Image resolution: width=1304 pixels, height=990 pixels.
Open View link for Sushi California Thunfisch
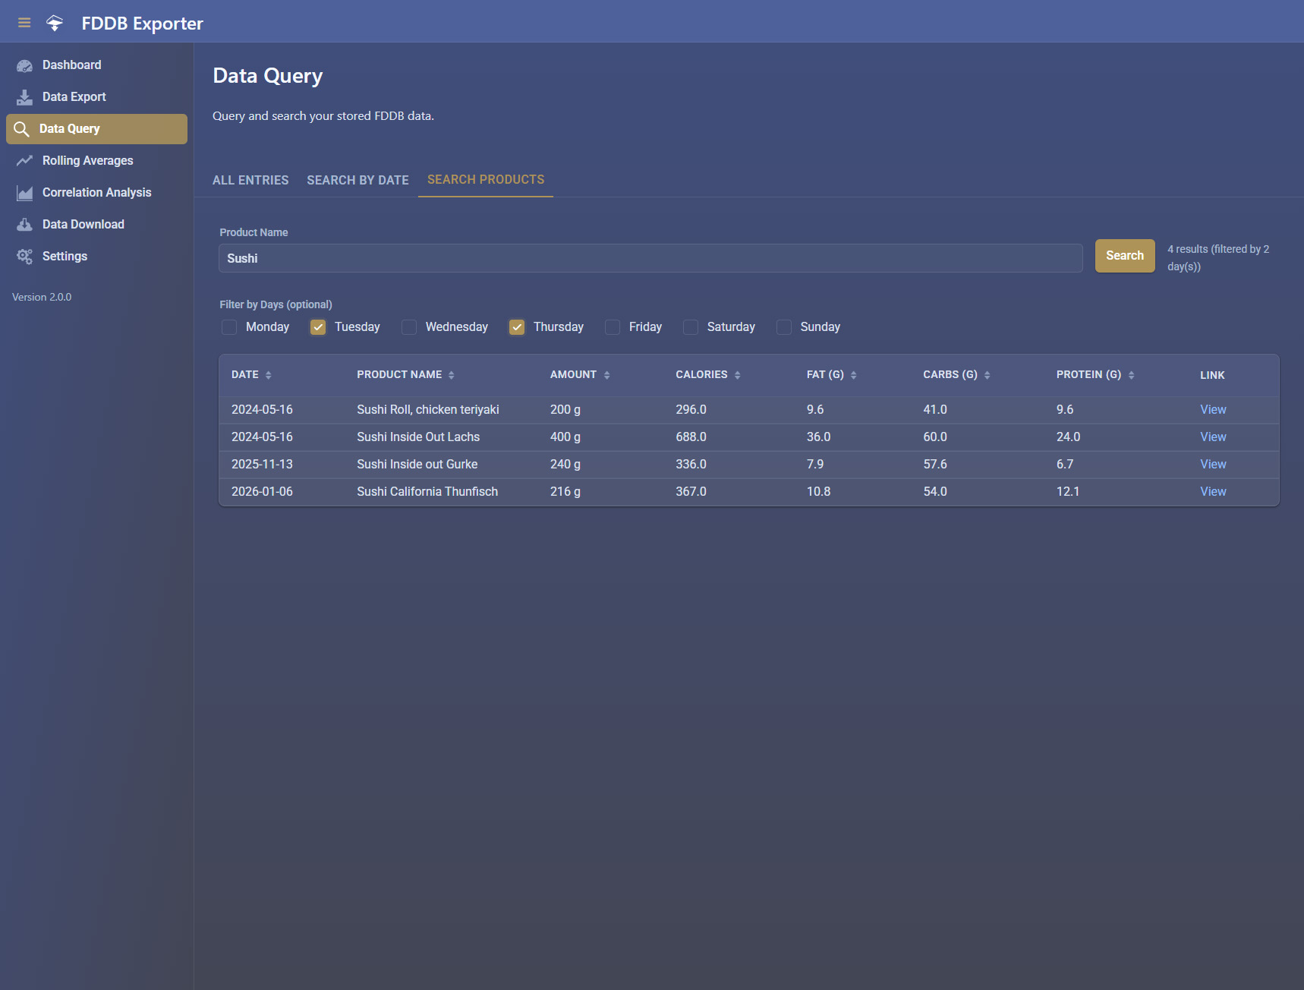coord(1213,491)
